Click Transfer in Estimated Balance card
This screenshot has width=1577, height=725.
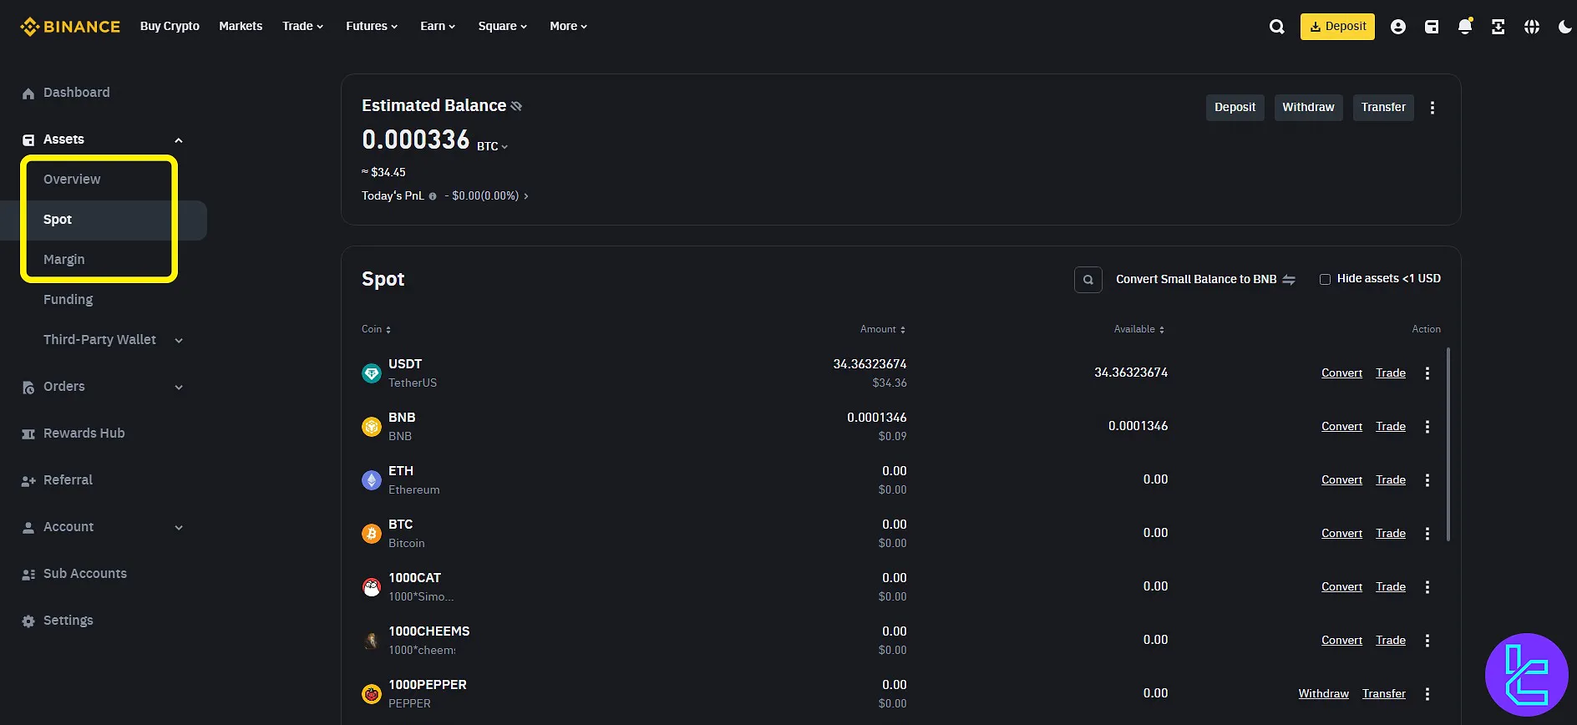tap(1383, 108)
